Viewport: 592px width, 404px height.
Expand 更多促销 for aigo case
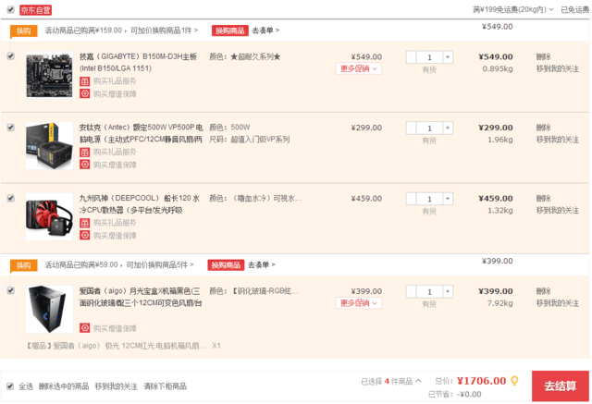(x=359, y=303)
